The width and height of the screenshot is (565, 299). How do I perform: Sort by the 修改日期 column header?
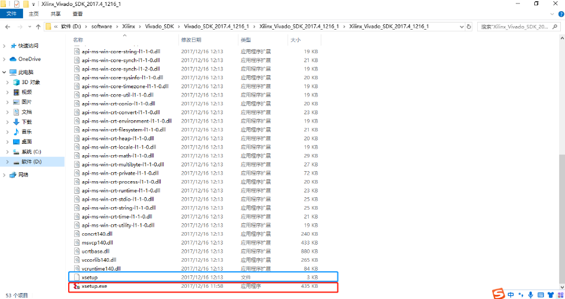pyautogui.click(x=208, y=40)
